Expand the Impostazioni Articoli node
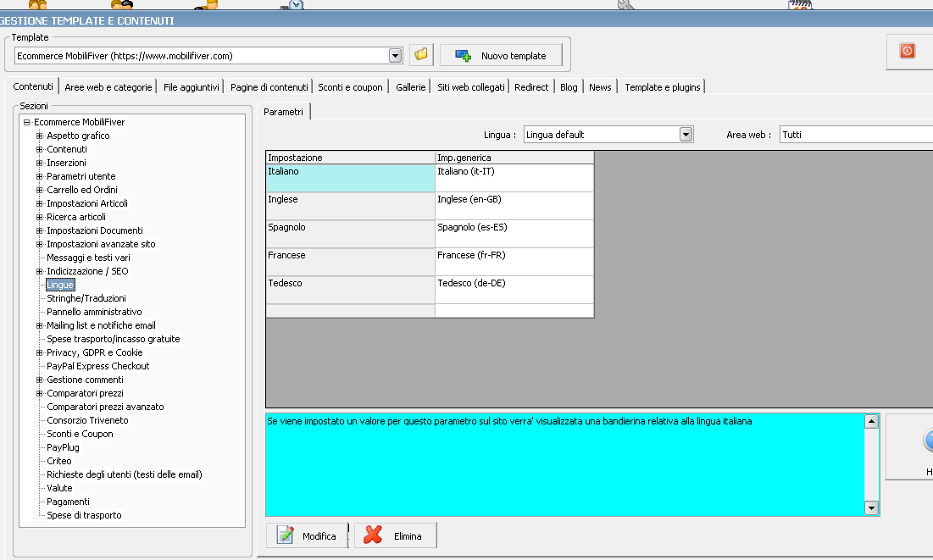The width and height of the screenshot is (933, 560). click(x=39, y=203)
